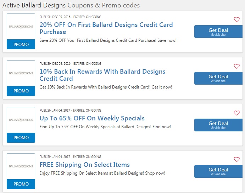This screenshot has width=245, height=193.
Task: Click Ballard Designs logo in second coupon card
Action: click(x=21, y=73)
